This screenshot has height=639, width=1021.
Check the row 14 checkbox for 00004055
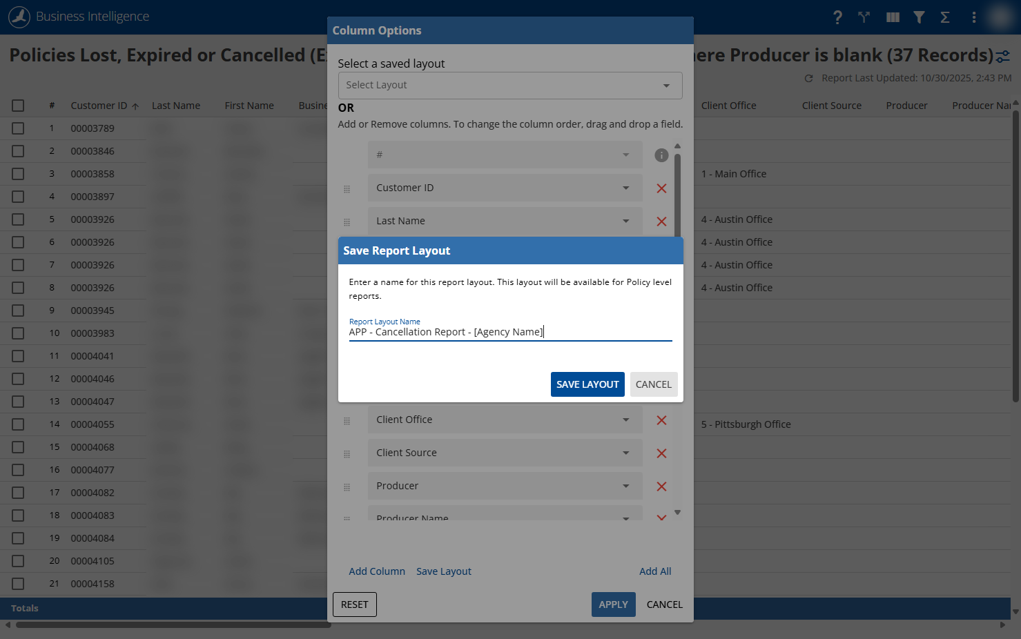18,424
